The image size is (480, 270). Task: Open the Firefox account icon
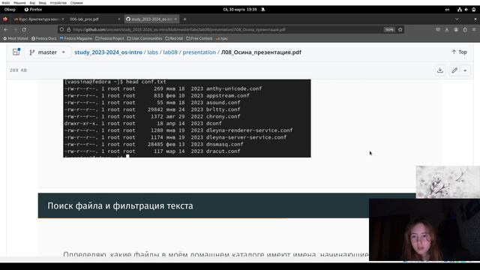coord(456,30)
